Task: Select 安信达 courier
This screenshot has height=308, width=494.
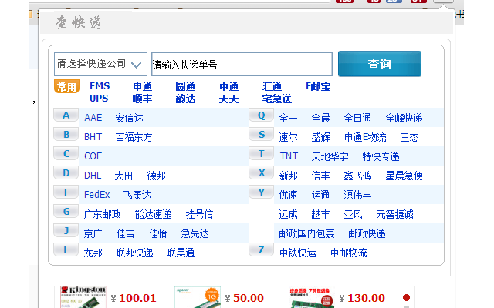Action: pos(129,118)
